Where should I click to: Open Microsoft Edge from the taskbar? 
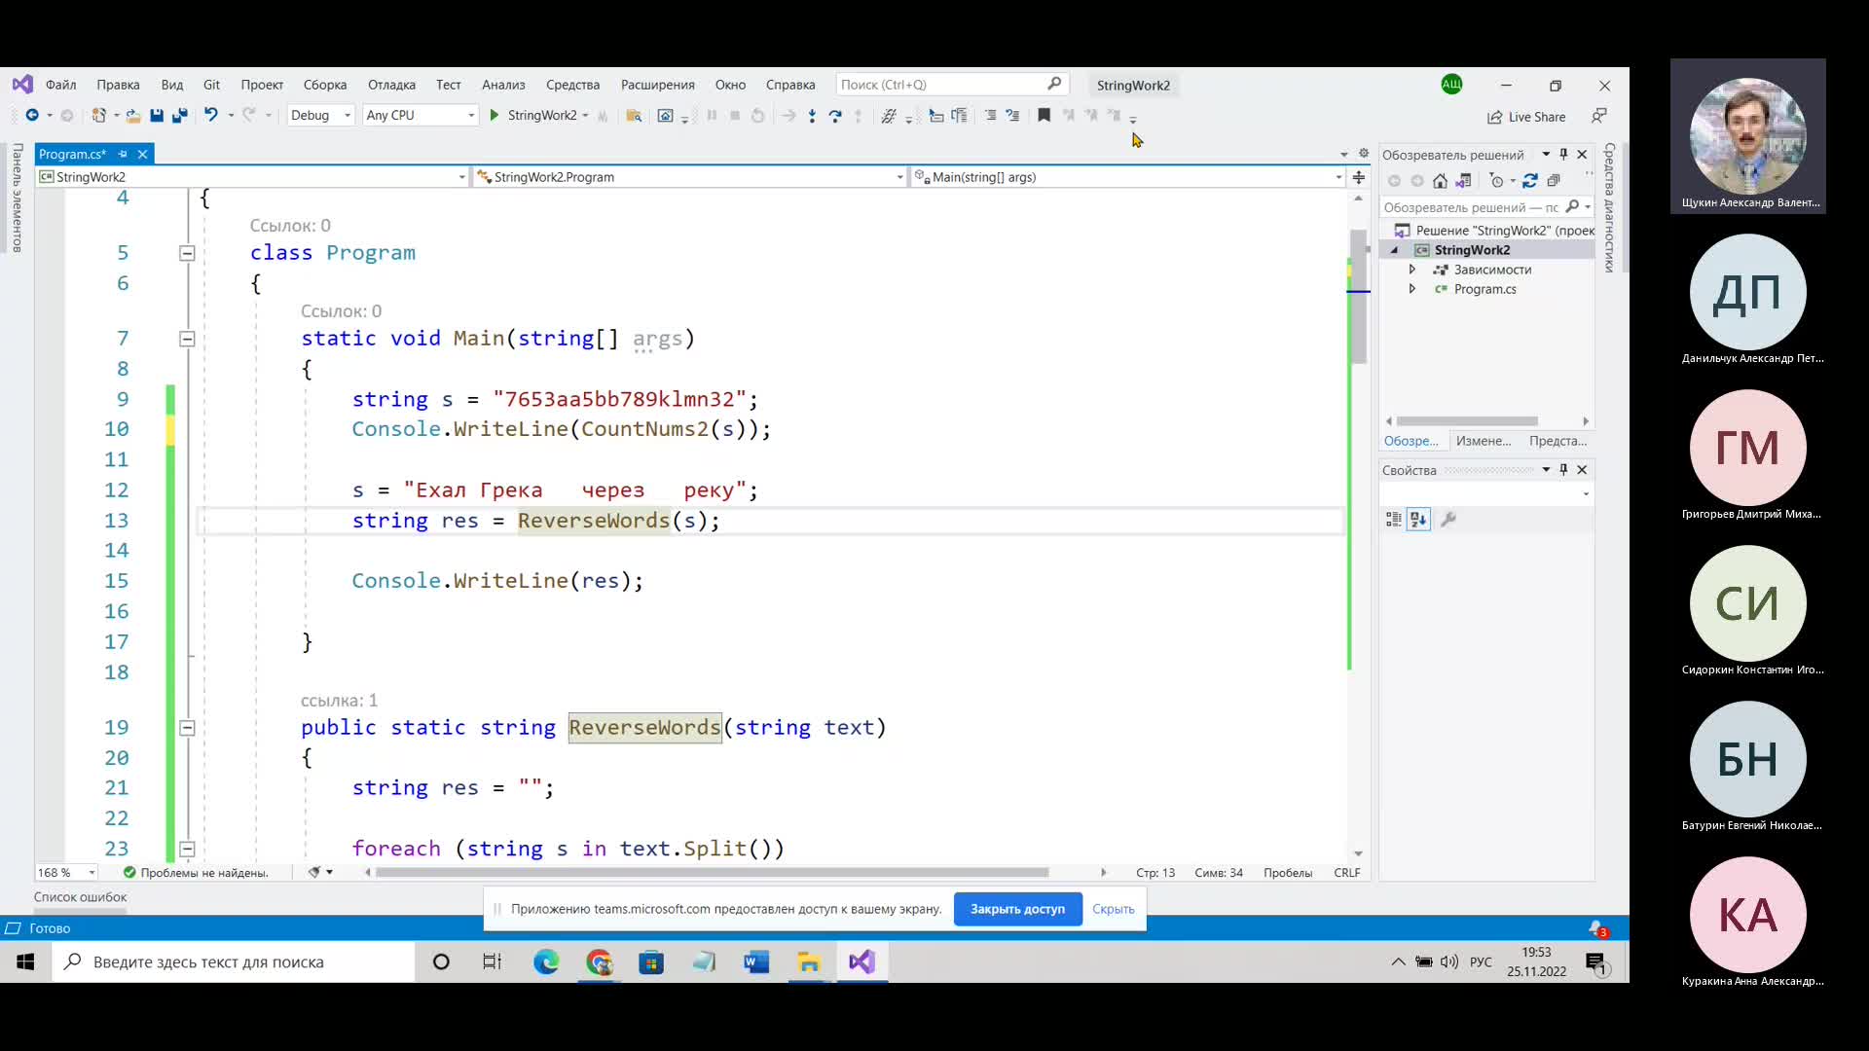click(x=546, y=962)
